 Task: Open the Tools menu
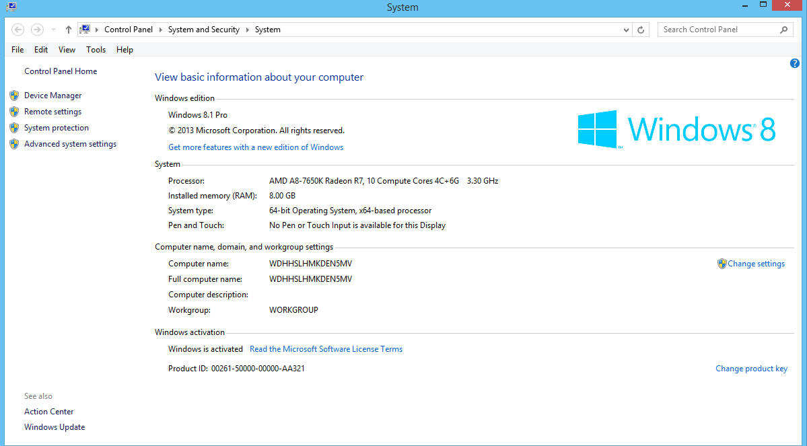point(96,50)
